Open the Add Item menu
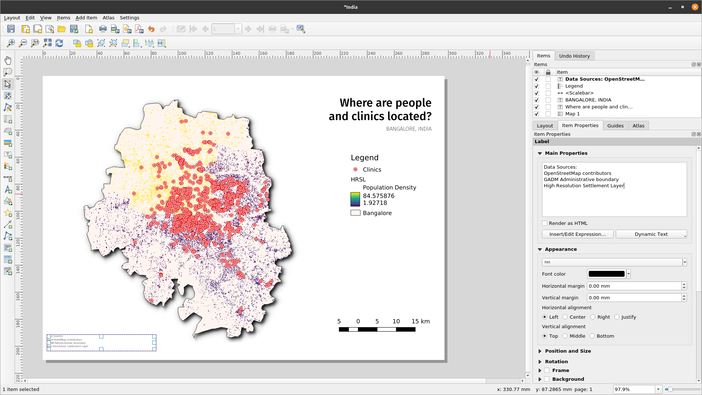Image resolution: width=702 pixels, height=395 pixels. tap(86, 18)
